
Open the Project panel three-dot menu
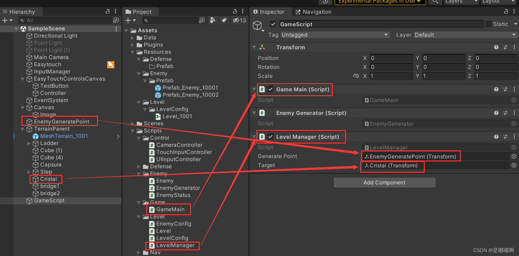pyautogui.click(x=243, y=11)
